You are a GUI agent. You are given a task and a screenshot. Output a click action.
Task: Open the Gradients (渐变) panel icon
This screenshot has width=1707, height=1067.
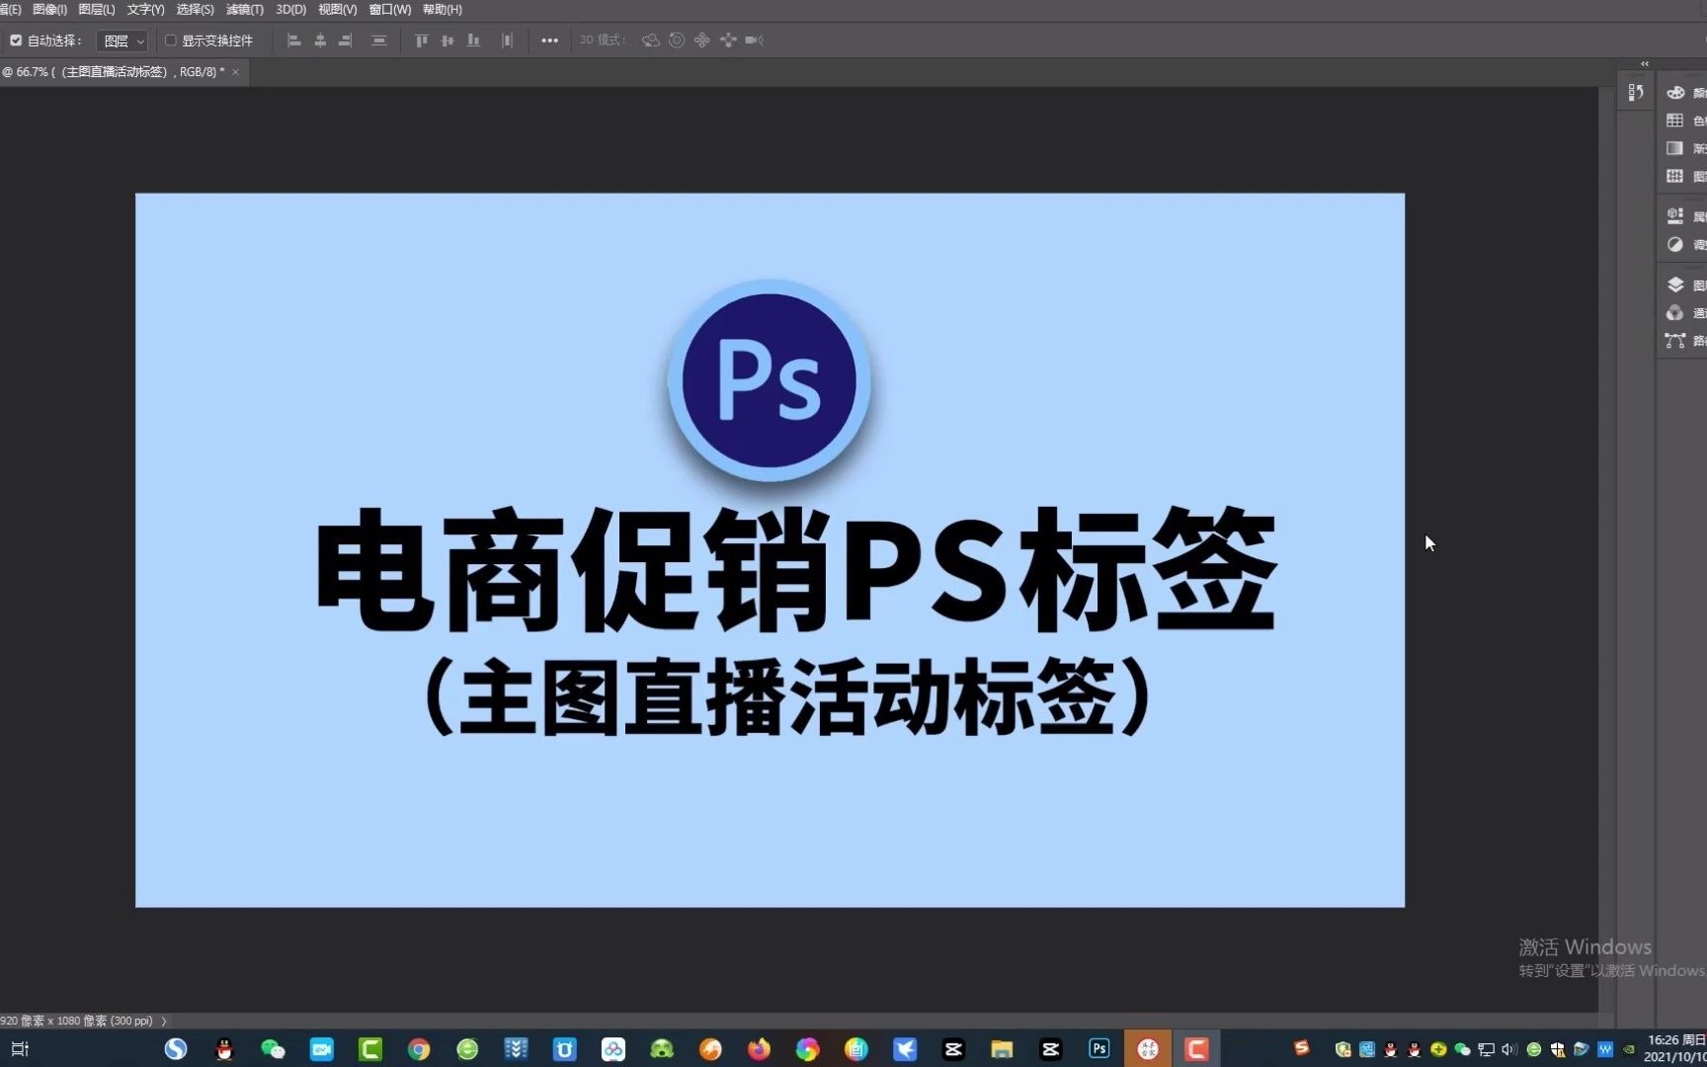(x=1675, y=148)
